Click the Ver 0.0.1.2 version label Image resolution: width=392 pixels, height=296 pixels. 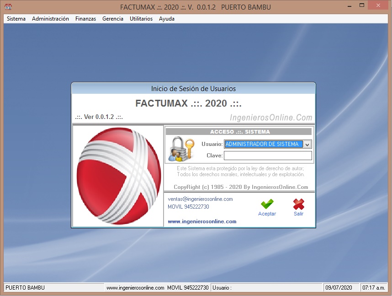[99, 117]
